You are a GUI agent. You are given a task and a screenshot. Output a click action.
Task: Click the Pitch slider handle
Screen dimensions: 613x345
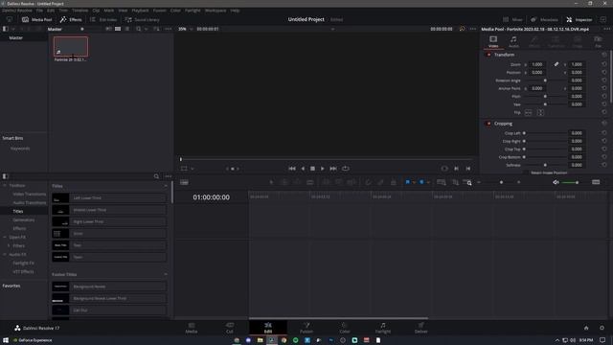545,96
